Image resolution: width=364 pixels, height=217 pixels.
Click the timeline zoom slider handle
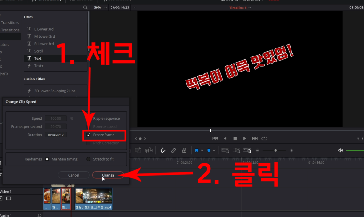[275, 150]
